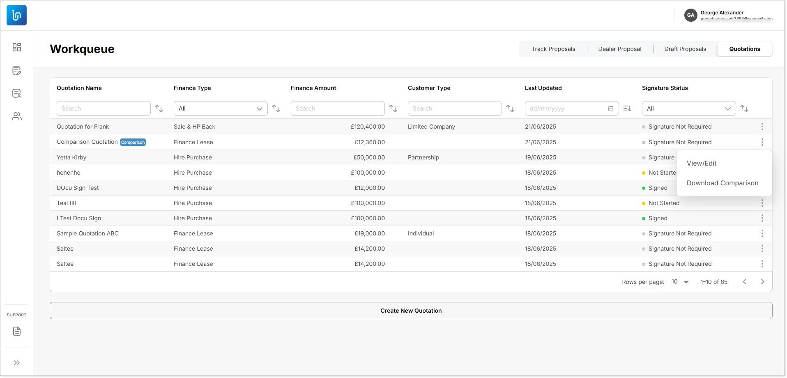Open the document search icon in sidebar

(x=17, y=93)
